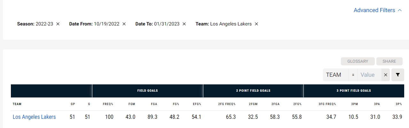
Task: Collapse the Advanced Filters chevron
Action: [400, 10]
